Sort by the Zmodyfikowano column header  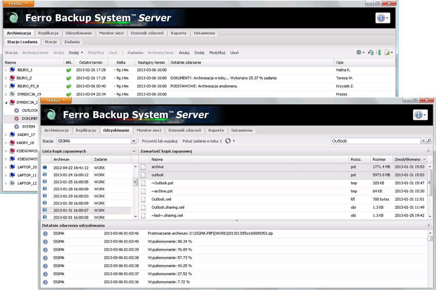coord(410,159)
